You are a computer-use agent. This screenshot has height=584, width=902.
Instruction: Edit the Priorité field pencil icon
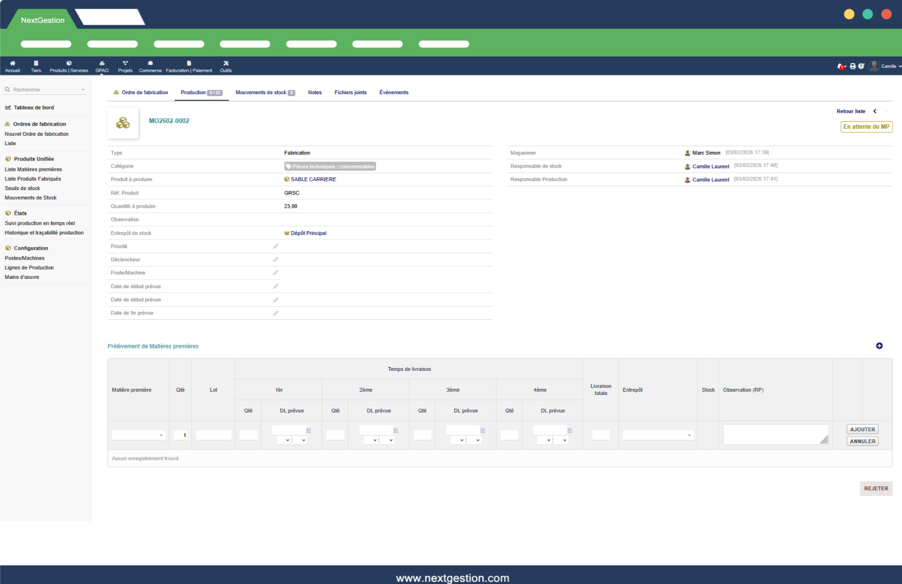click(276, 247)
